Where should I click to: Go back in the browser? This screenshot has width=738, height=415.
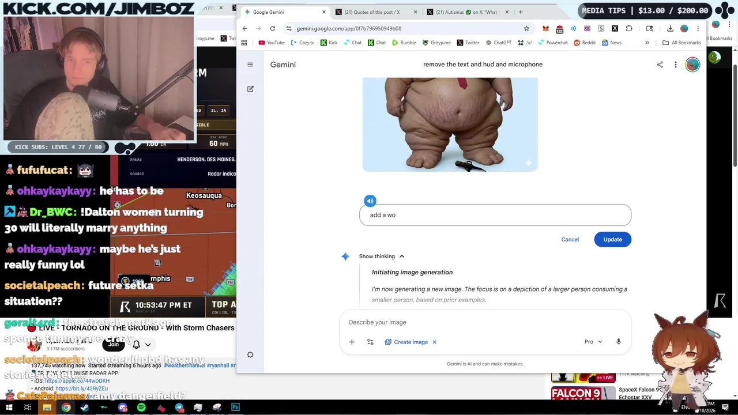245,28
